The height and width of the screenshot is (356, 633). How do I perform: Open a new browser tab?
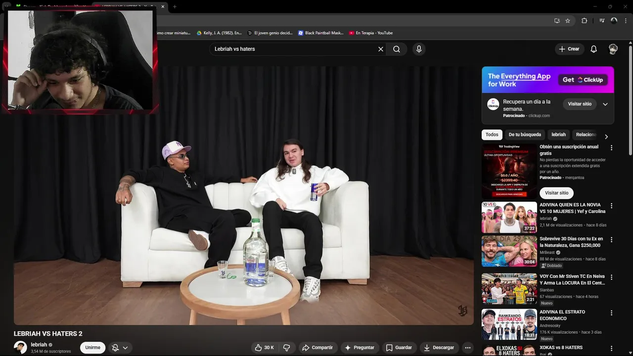coord(175,6)
